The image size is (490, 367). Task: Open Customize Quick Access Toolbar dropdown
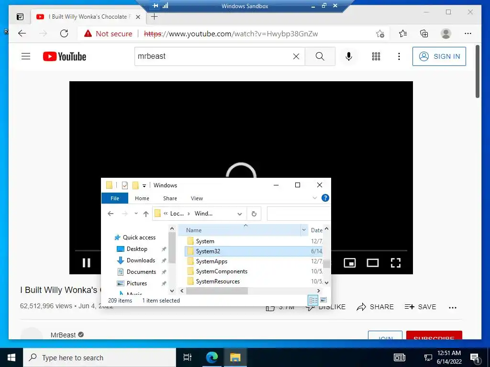tap(144, 185)
